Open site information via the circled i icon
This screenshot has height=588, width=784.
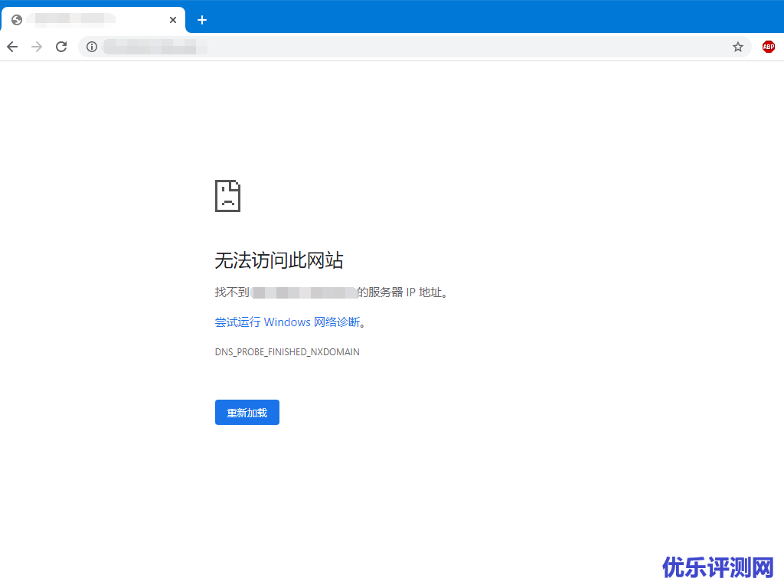[92, 47]
